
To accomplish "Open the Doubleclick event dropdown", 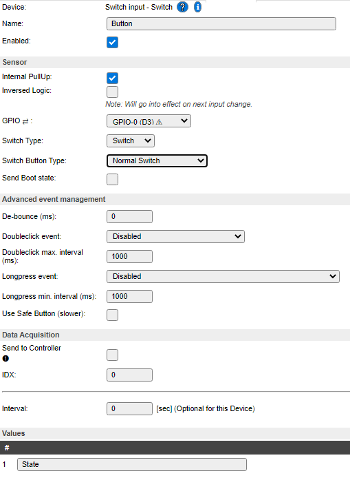I will click(x=175, y=237).
